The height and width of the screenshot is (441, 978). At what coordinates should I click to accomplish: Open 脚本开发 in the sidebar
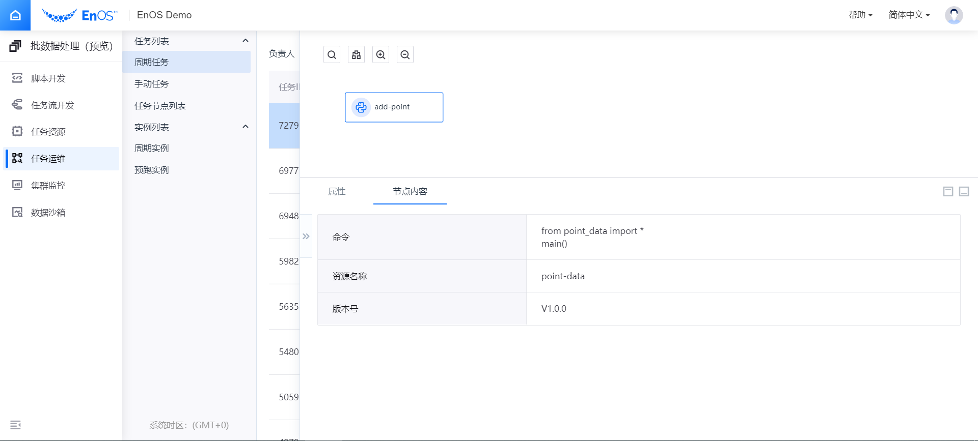48,78
